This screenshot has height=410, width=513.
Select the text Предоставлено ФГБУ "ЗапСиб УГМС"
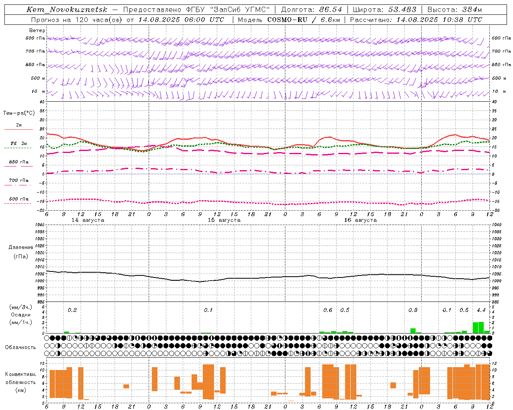coord(196,10)
